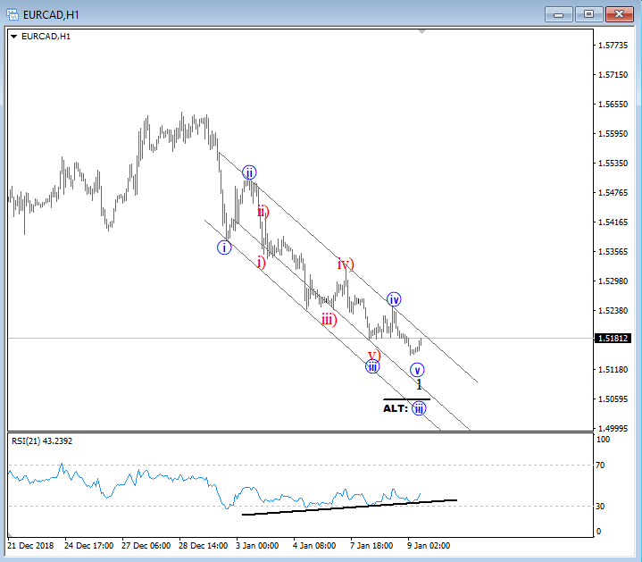Click the RSI(21) indicator label
642x562 pixels.
[x=42, y=440]
